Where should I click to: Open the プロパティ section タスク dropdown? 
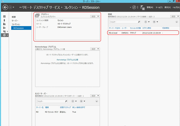95,17
